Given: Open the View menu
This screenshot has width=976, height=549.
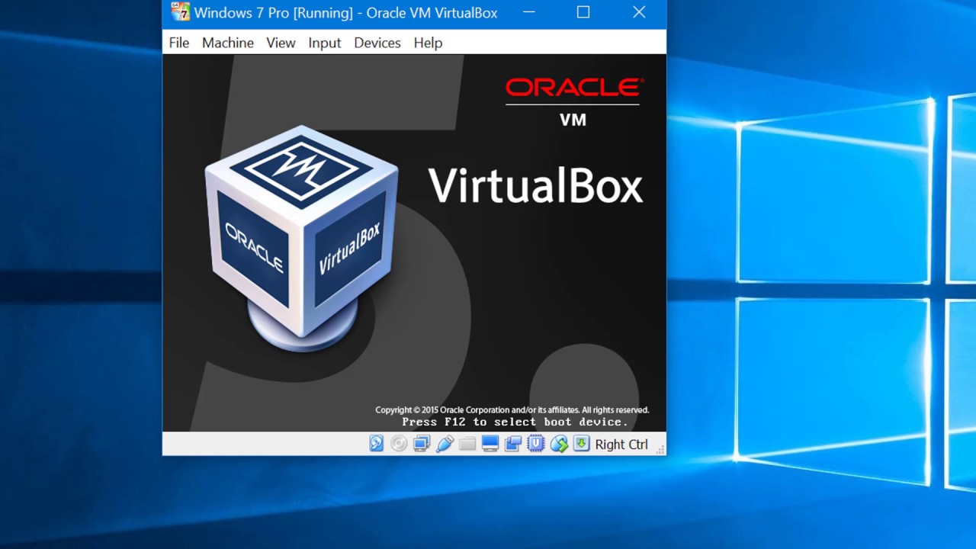Looking at the screenshot, I should pyautogui.click(x=281, y=43).
